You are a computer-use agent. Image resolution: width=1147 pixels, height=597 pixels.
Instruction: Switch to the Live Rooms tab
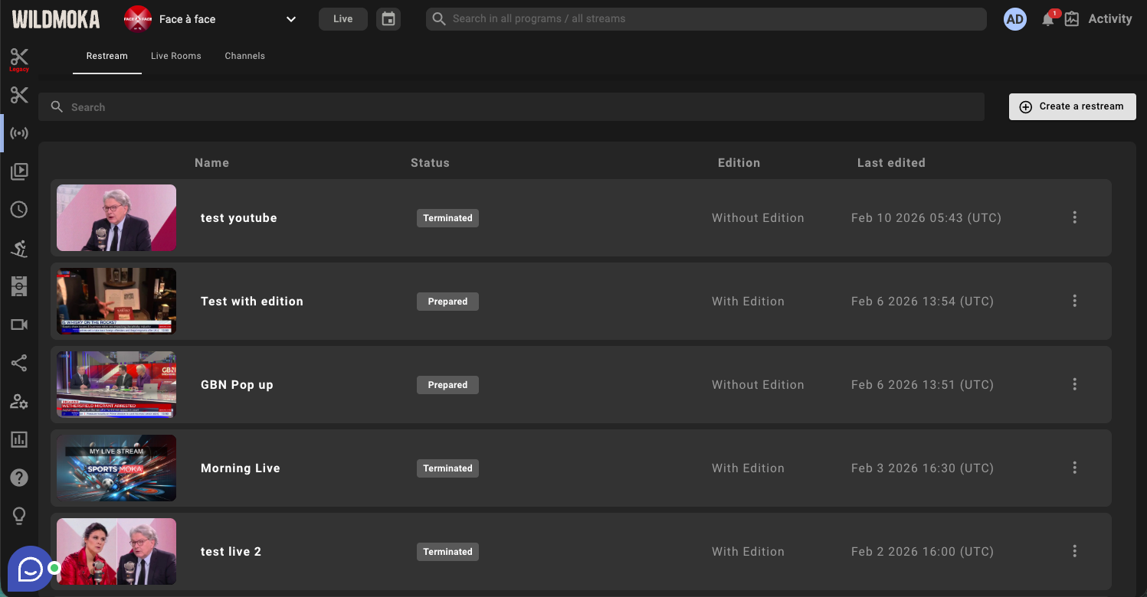coord(175,56)
